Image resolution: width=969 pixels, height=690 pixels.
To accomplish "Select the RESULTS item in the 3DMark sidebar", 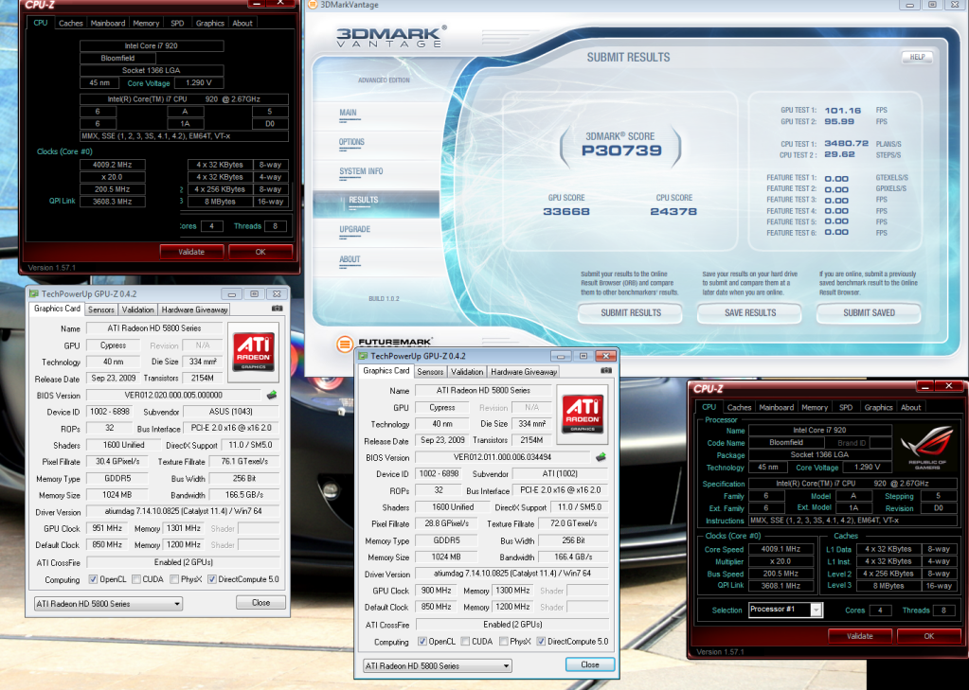I will click(364, 200).
